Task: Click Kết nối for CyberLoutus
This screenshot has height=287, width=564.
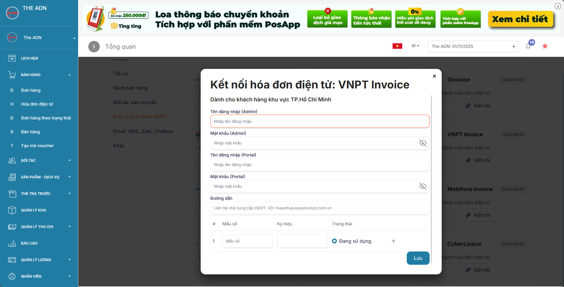Action: (x=478, y=270)
